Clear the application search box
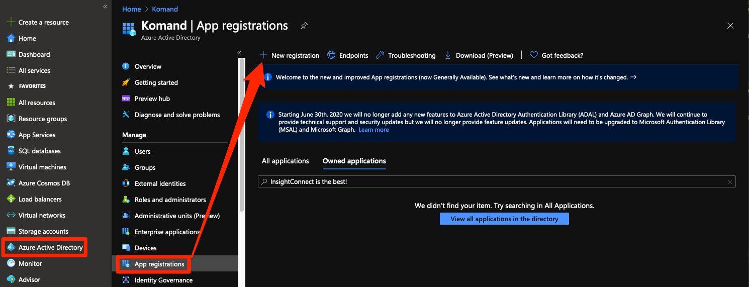The width and height of the screenshot is (749, 287). (x=729, y=182)
